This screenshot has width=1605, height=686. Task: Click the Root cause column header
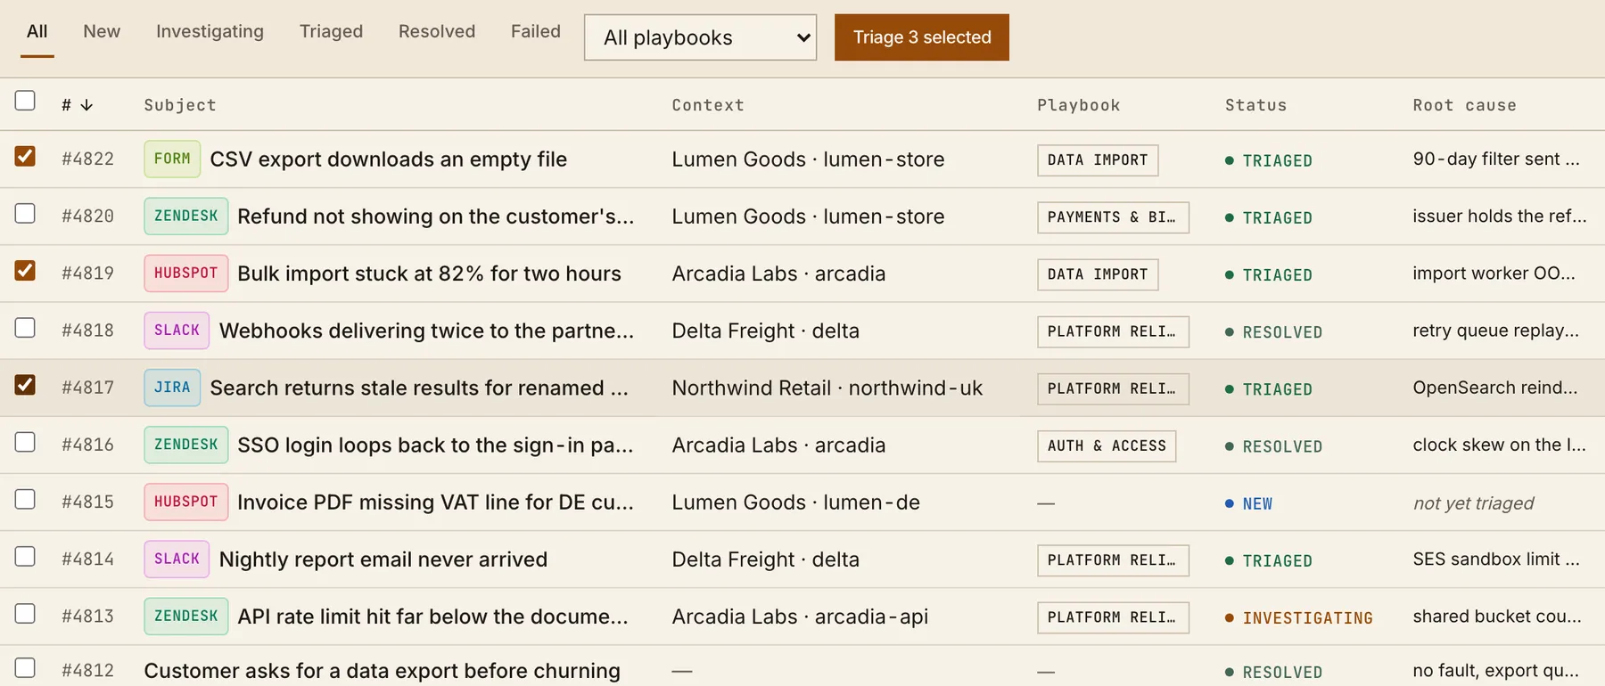point(1464,105)
